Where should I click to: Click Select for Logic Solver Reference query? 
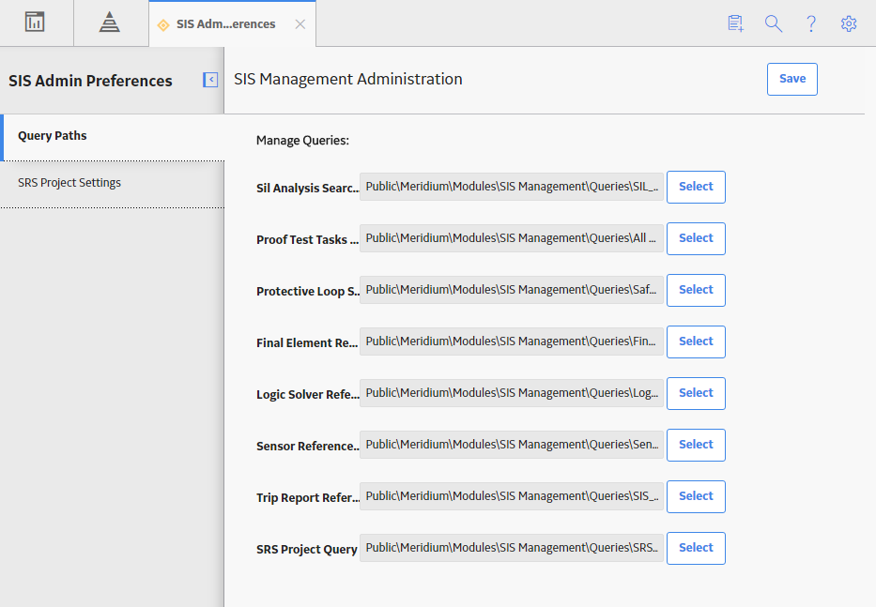pyautogui.click(x=696, y=394)
